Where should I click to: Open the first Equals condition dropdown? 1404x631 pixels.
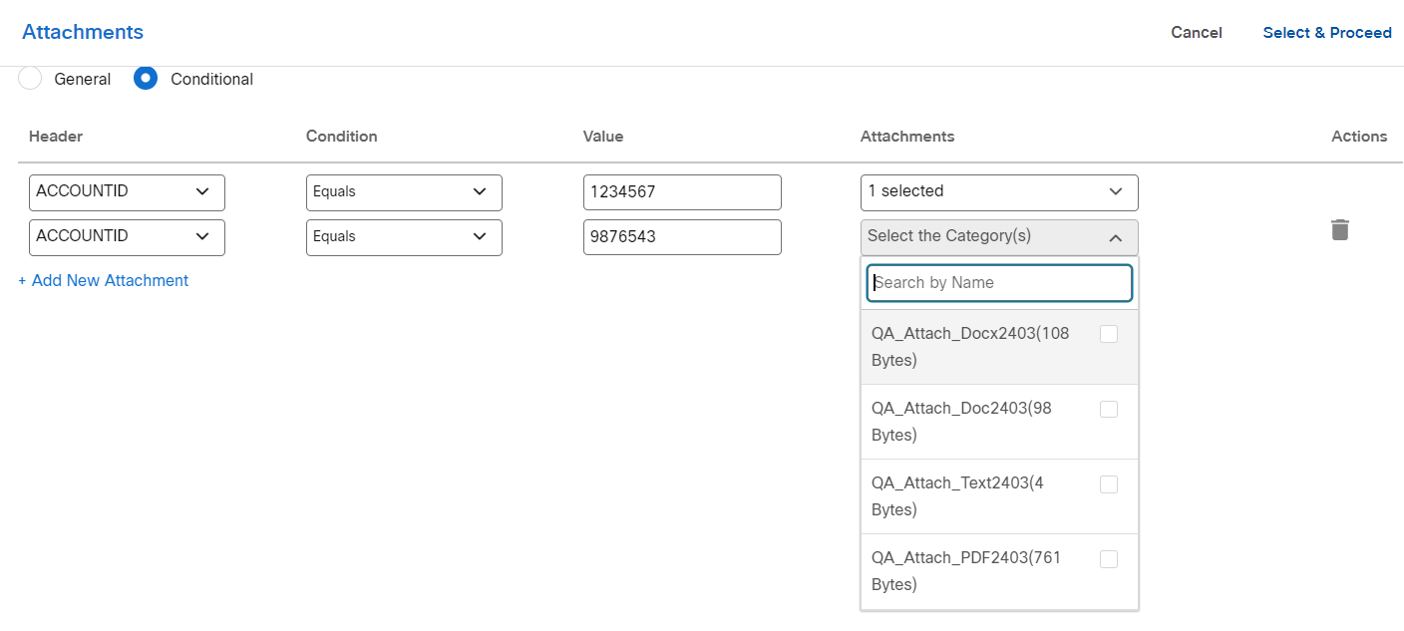pyautogui.click(x=404, y=191)
